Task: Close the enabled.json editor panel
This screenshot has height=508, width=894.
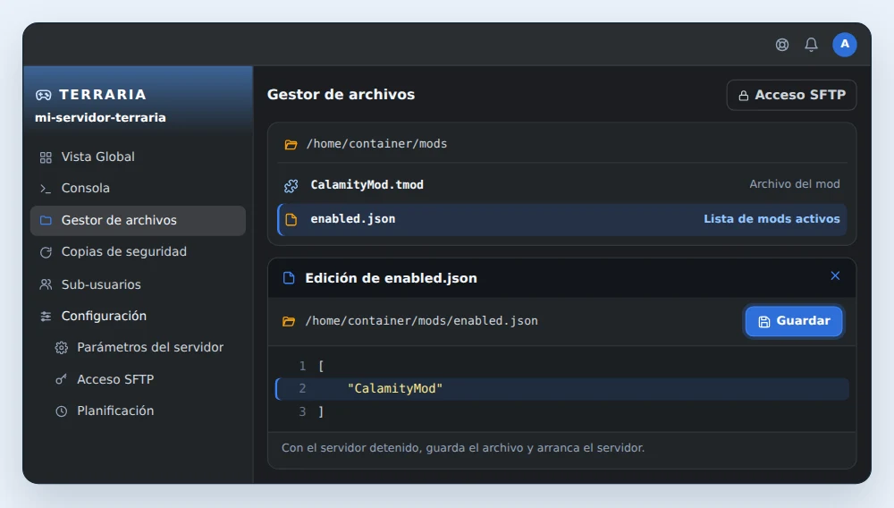Action: point(835,276)
